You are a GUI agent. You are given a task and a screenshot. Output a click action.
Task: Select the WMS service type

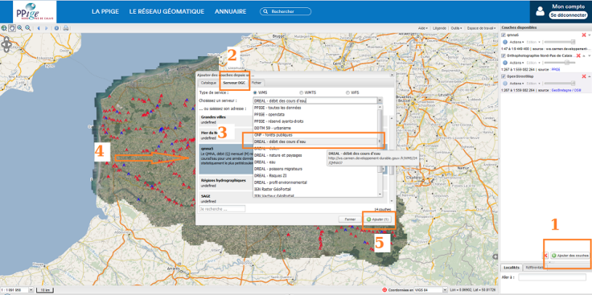click(x=255, y=92)
